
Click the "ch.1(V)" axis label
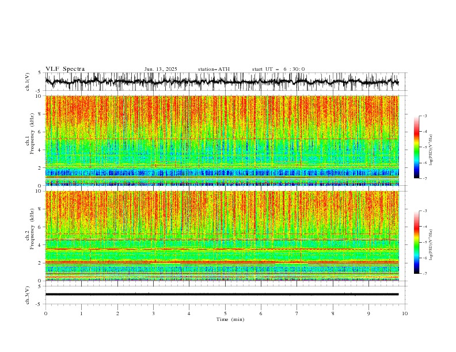click(28, 82)
